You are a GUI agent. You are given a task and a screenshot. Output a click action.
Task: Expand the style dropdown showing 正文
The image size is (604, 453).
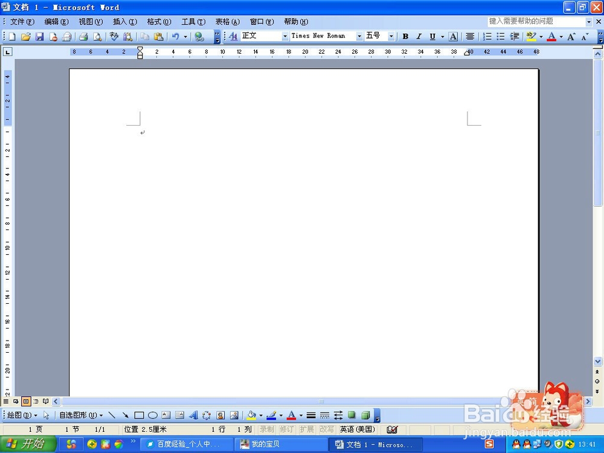tap(285, 36)
